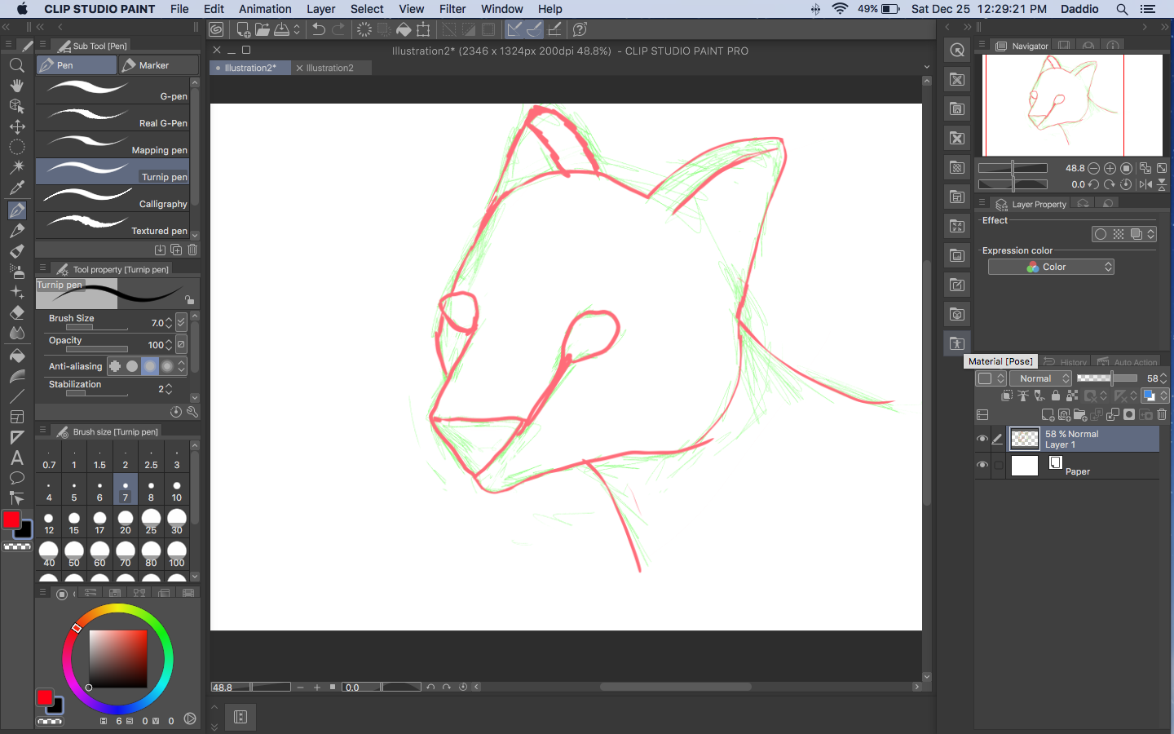Image resolution: width=1174 pixels, height=734 pixels.
Task: Choose the Fill bucket tool
Action: pos(16,356)
